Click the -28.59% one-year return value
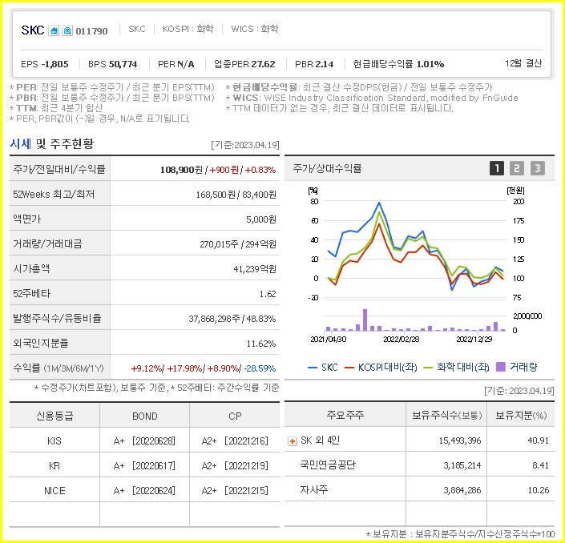The image size is (565, 543). click(260, 368)
